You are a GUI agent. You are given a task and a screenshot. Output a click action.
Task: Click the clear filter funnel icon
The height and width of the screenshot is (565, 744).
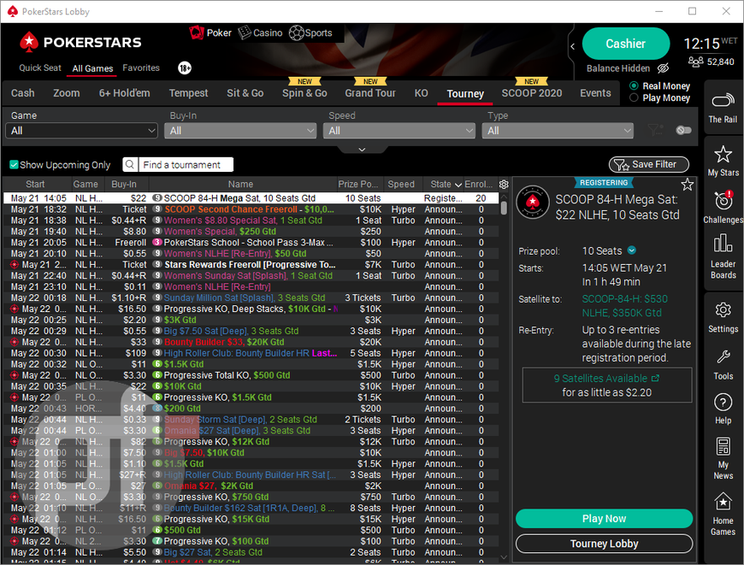(655, 130)
